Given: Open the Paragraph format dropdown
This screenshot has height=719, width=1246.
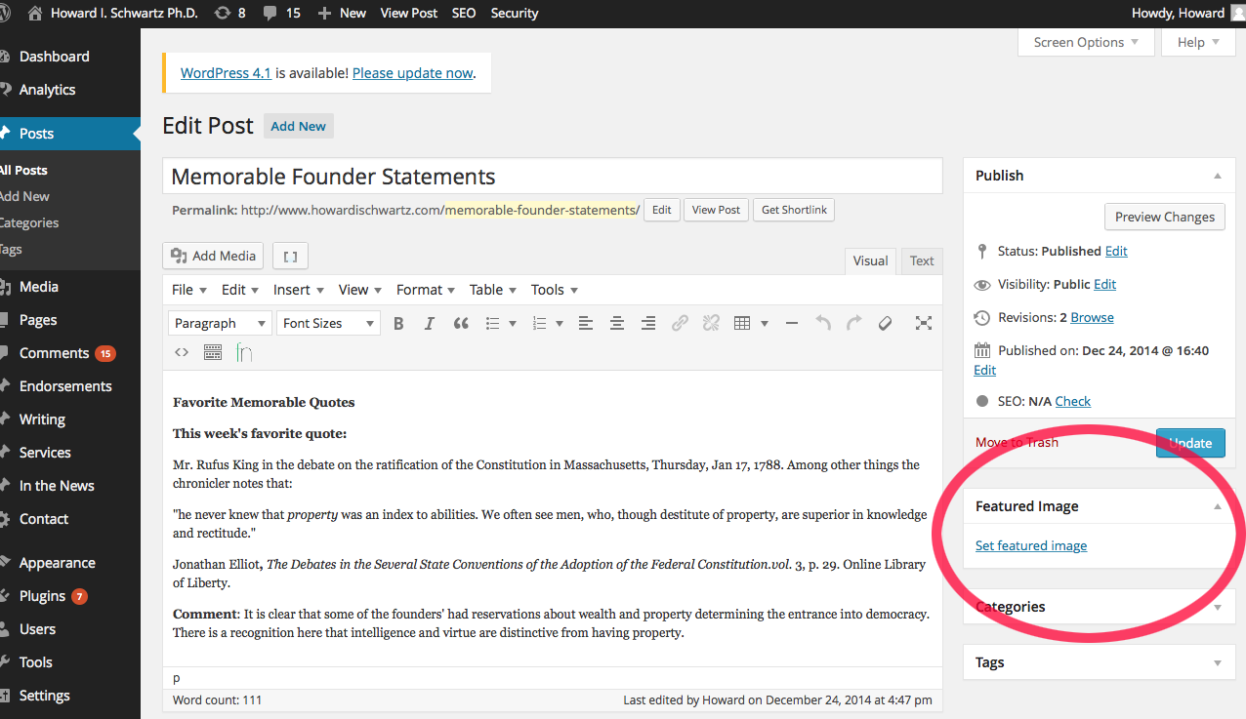Looking at the screenshot, I should coord(220,323).
